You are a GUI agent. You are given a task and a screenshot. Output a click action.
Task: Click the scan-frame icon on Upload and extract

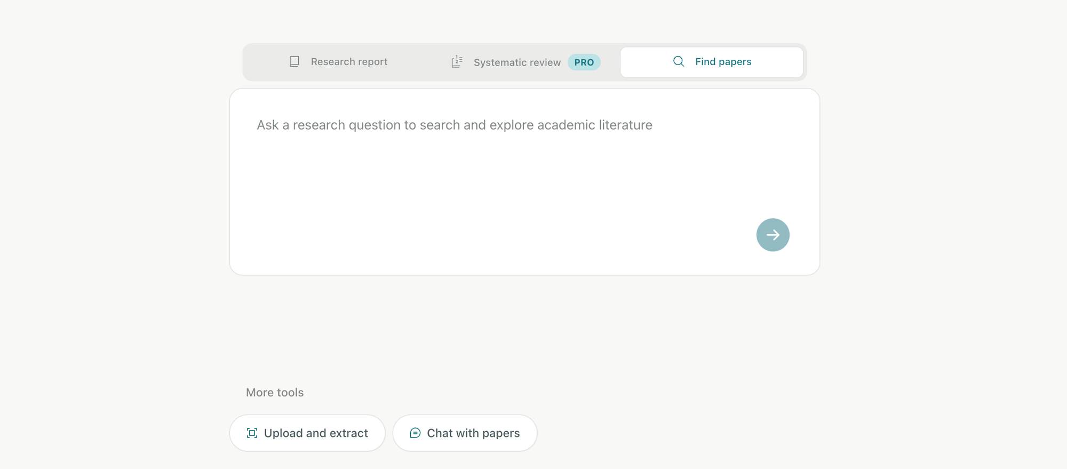click(252, 433)
